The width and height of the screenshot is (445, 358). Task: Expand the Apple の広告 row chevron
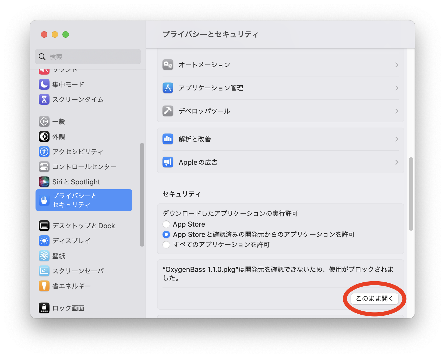(x=397, y=162)
